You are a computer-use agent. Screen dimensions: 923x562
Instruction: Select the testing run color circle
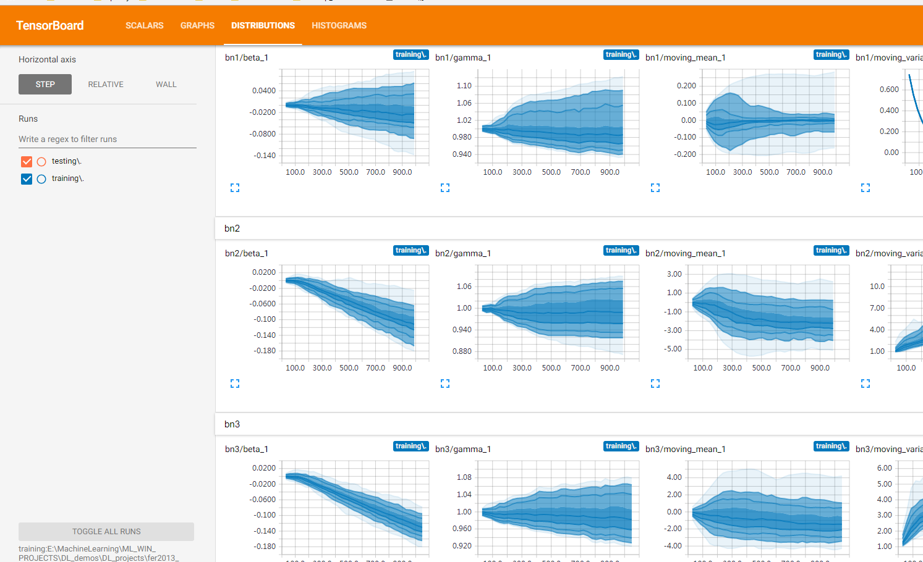coord(41,161)
